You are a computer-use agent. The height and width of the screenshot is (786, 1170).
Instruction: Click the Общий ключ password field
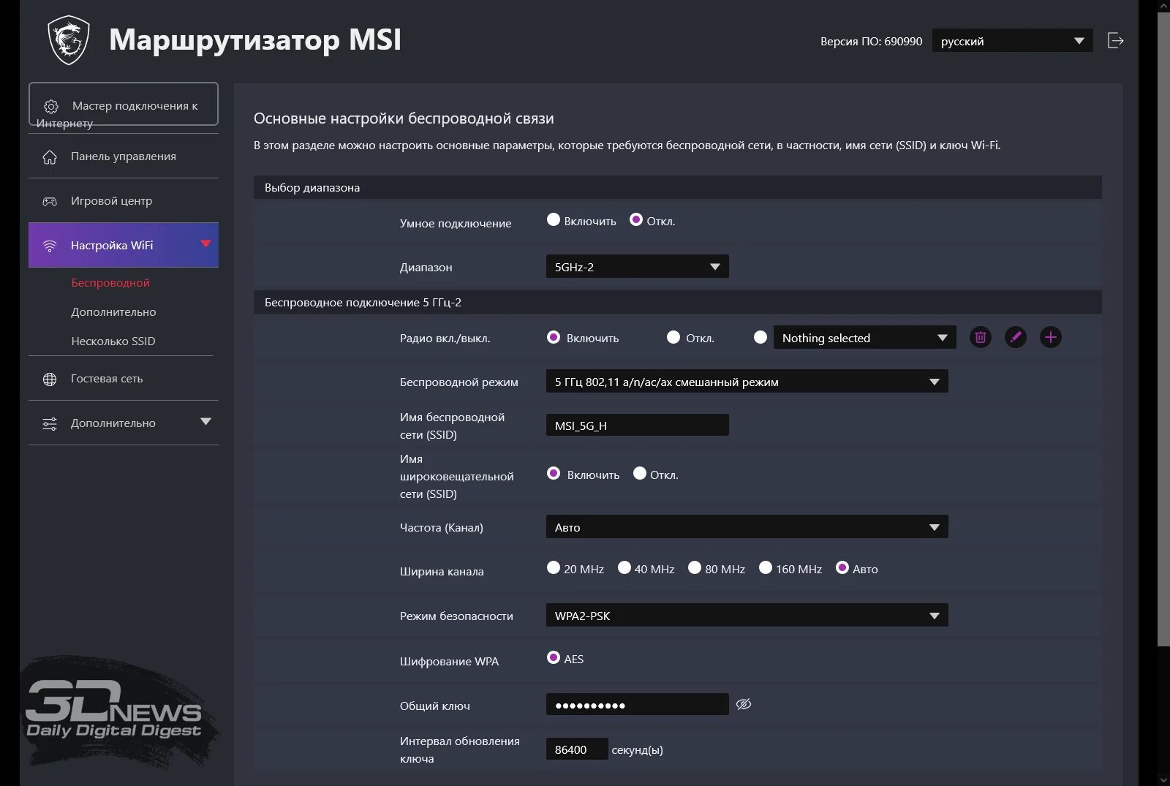[638, 704]
